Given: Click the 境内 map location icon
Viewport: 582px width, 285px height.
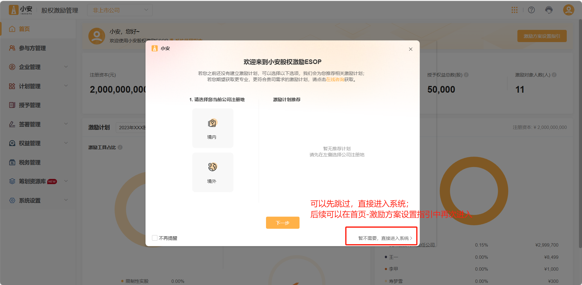Looking at the screenshot, I should tap(212, 123).
